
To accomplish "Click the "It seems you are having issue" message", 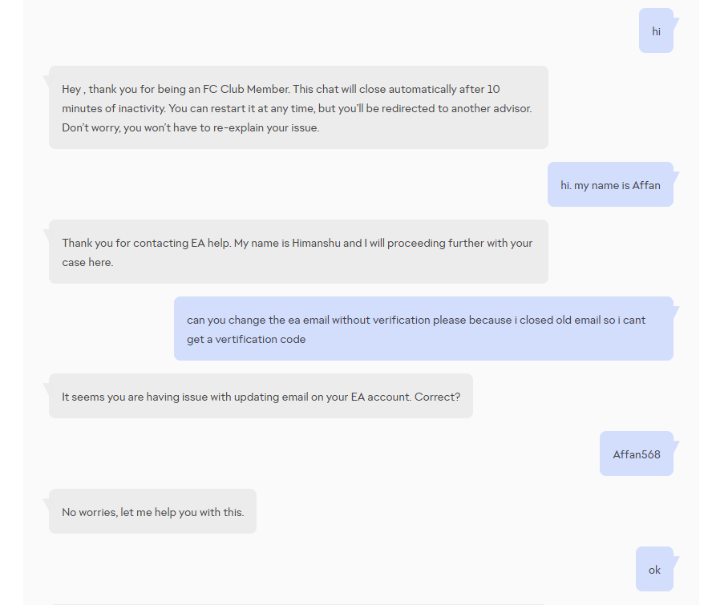I will pos(261,396).
